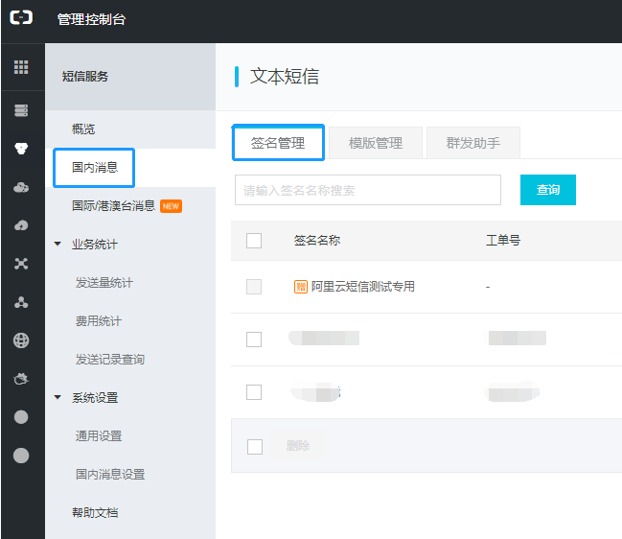Click the 阿里云短信测试专用 signature name
Screen dimensions: 622x539
point(363,287)
